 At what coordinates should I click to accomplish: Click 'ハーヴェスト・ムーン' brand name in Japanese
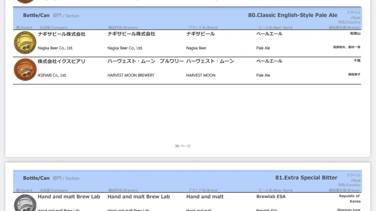point(210,61)
